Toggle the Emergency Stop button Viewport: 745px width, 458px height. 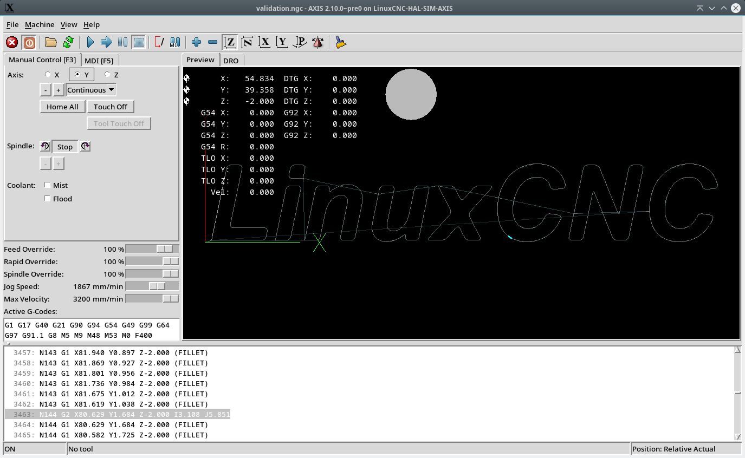coord(12,42)
